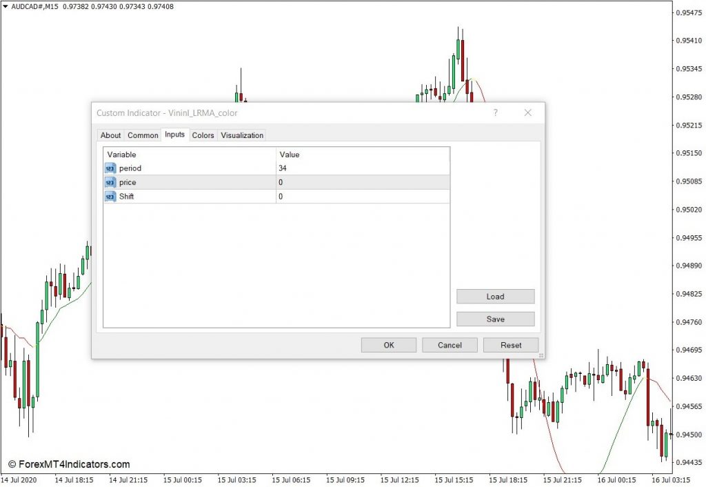Image resolution: width=706 pixels, height=487 pixels.
Task: Click the question mark help icon
Action: click(495, 112)
